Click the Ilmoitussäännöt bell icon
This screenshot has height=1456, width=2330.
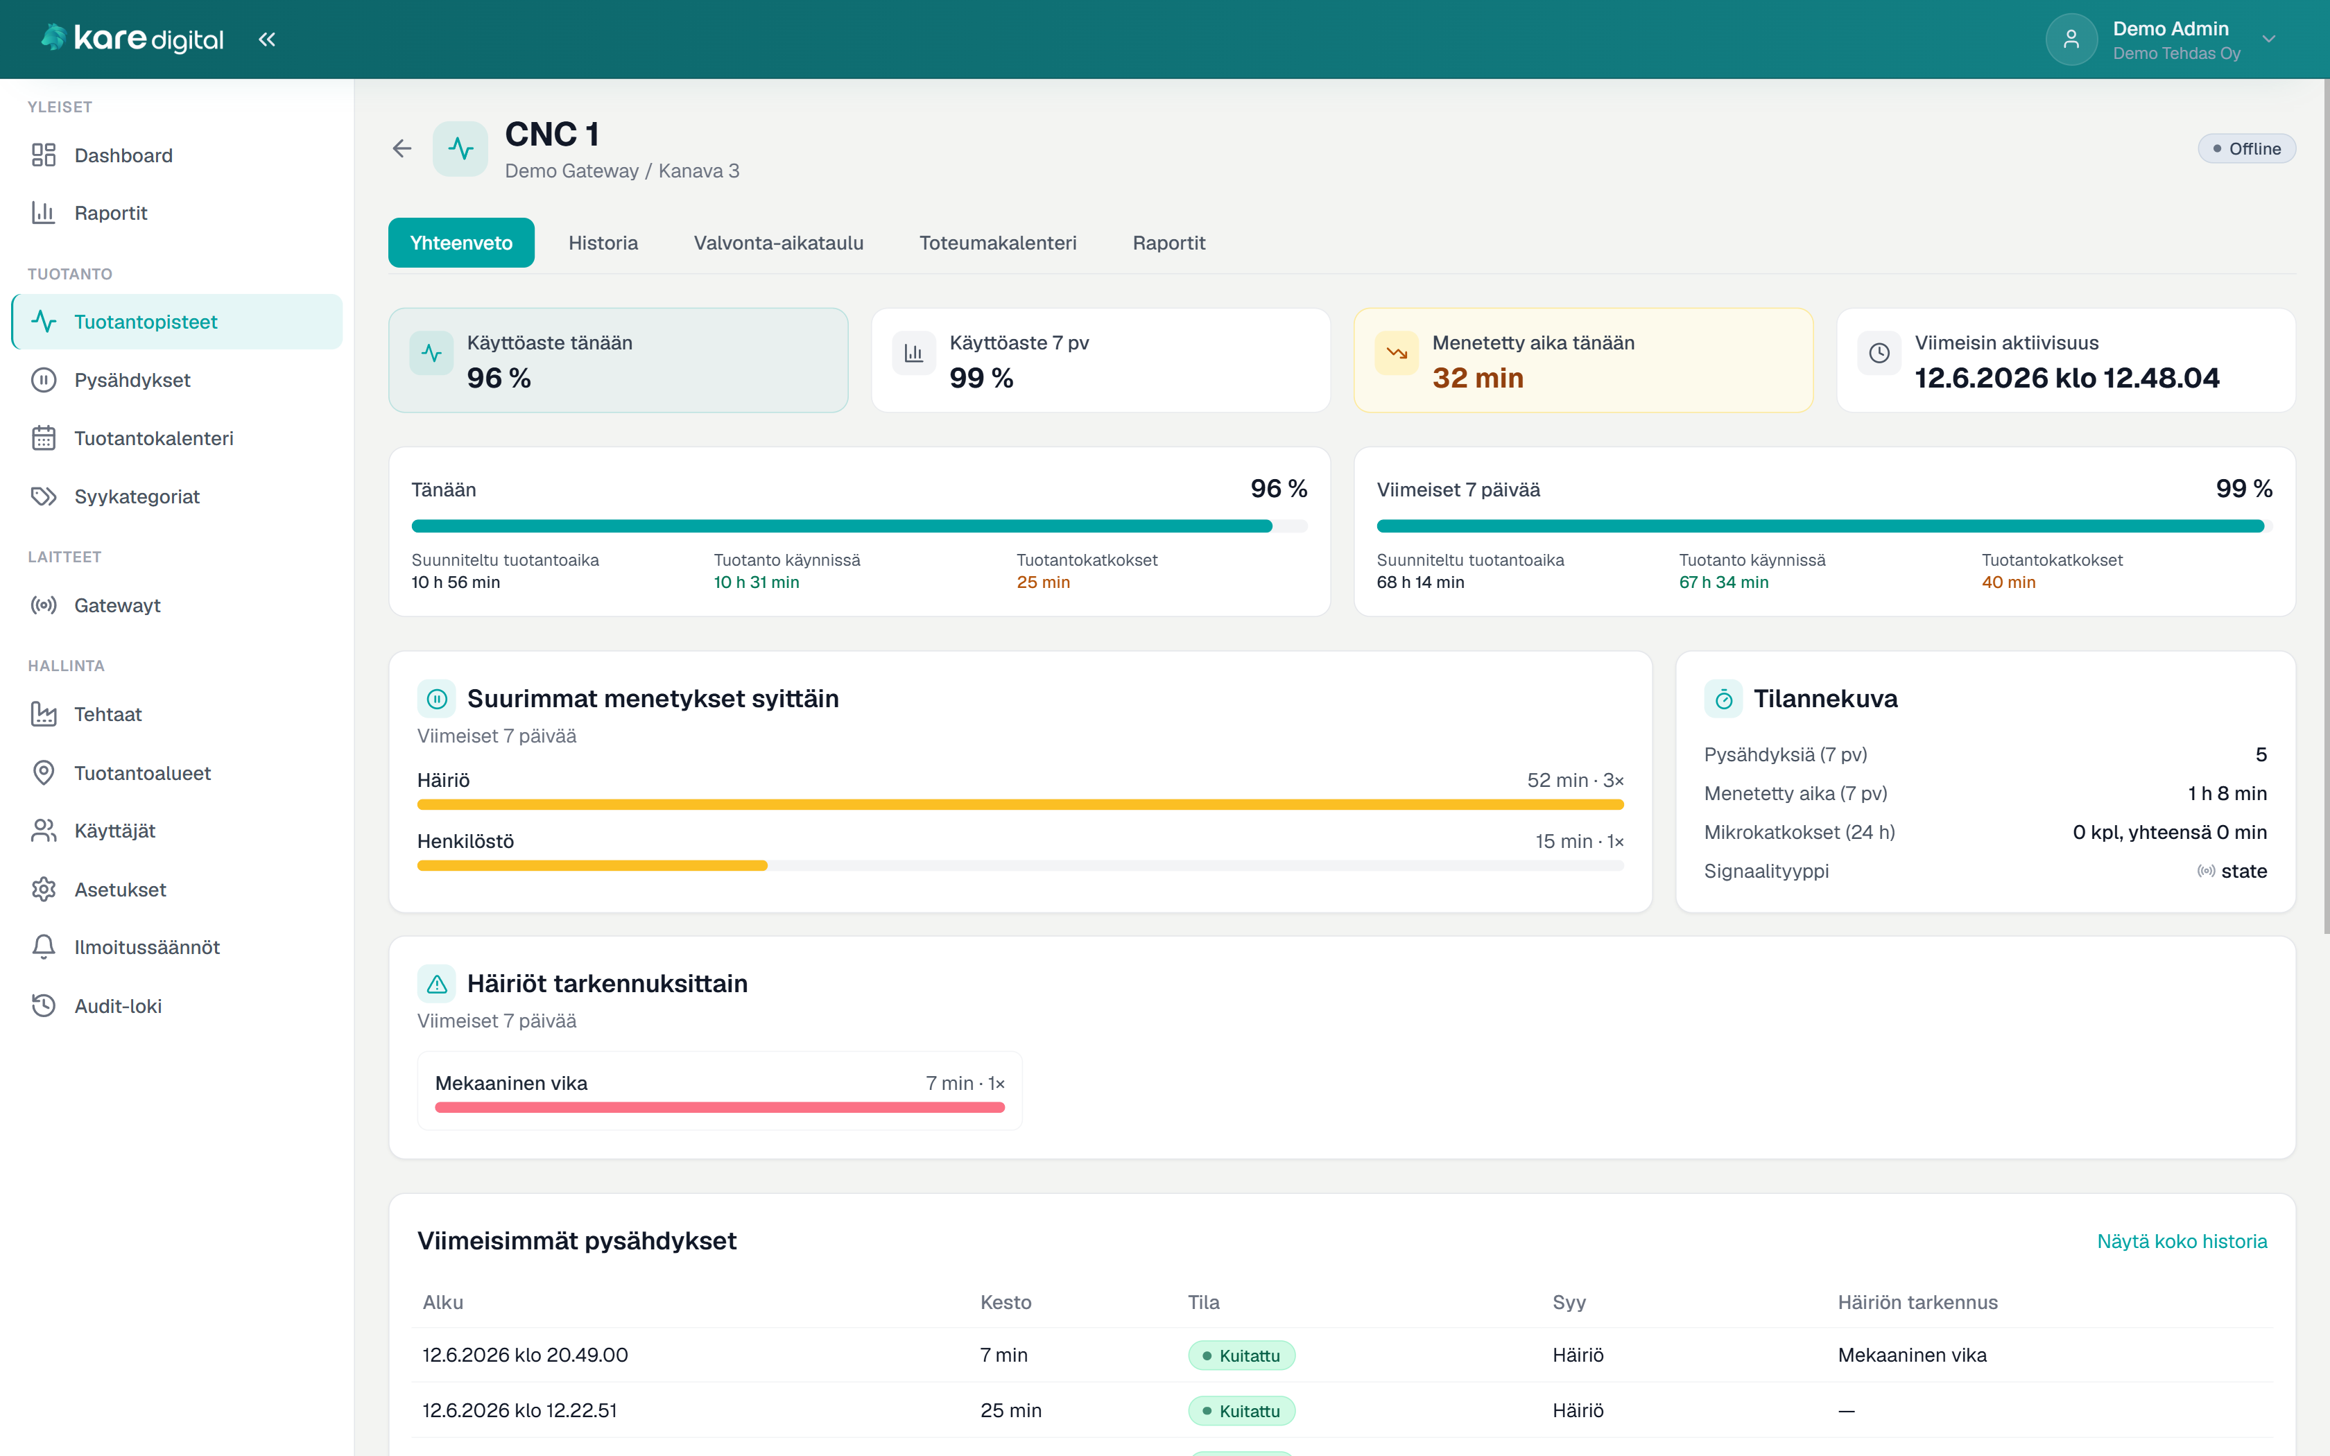(43, 948)
